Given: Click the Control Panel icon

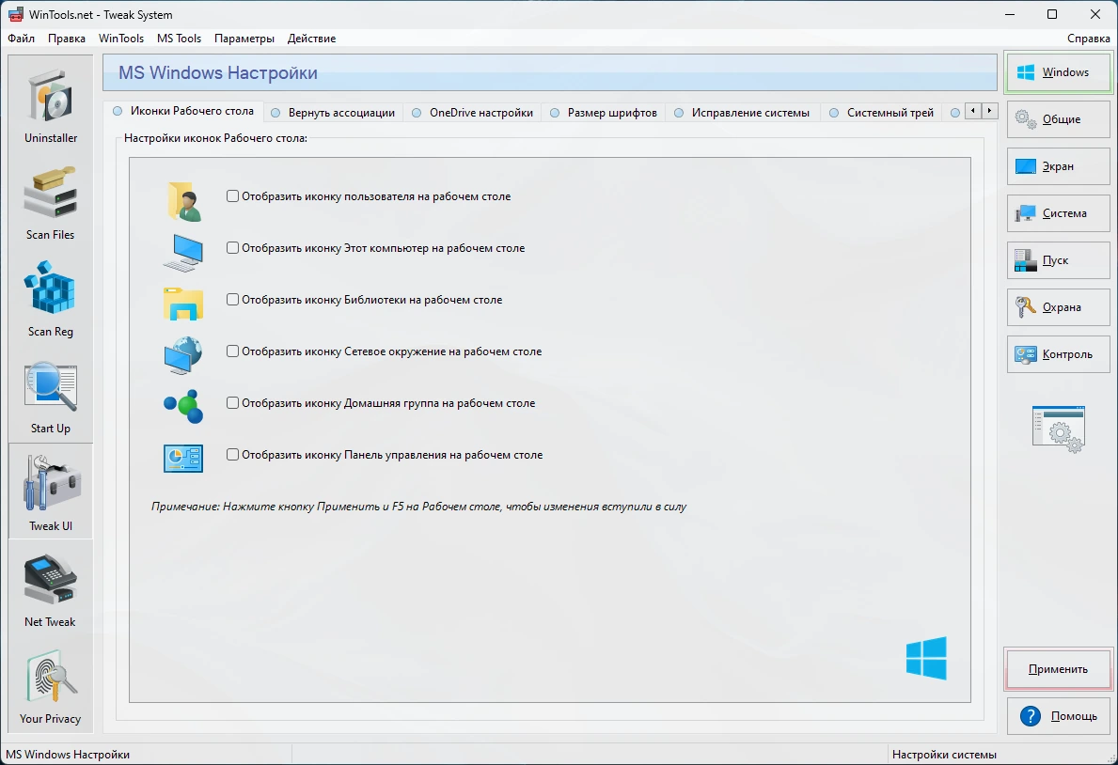Looking at the screenshot, I should point(183,459).
